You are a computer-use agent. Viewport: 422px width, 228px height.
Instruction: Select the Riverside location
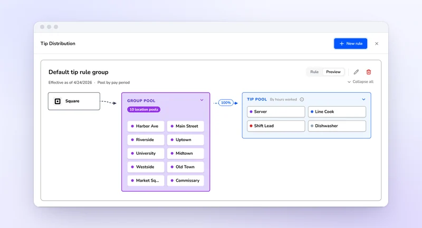coord(146,140)
